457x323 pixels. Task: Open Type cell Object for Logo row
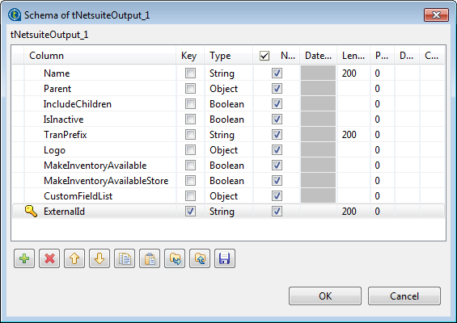229,150
